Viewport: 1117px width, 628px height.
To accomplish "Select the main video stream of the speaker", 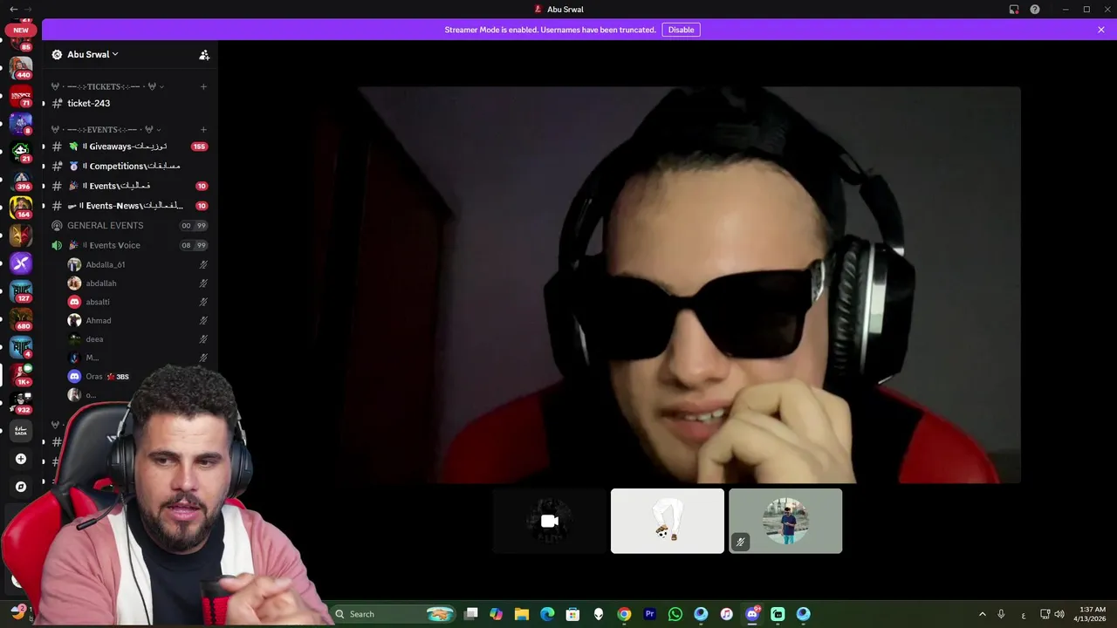I will (689, 284).
